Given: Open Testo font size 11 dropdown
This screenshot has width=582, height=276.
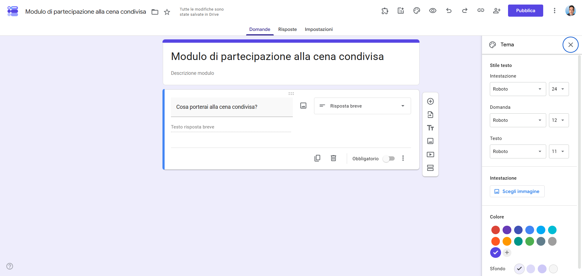Looking at the screenshot, I should [x=559, y=151].
